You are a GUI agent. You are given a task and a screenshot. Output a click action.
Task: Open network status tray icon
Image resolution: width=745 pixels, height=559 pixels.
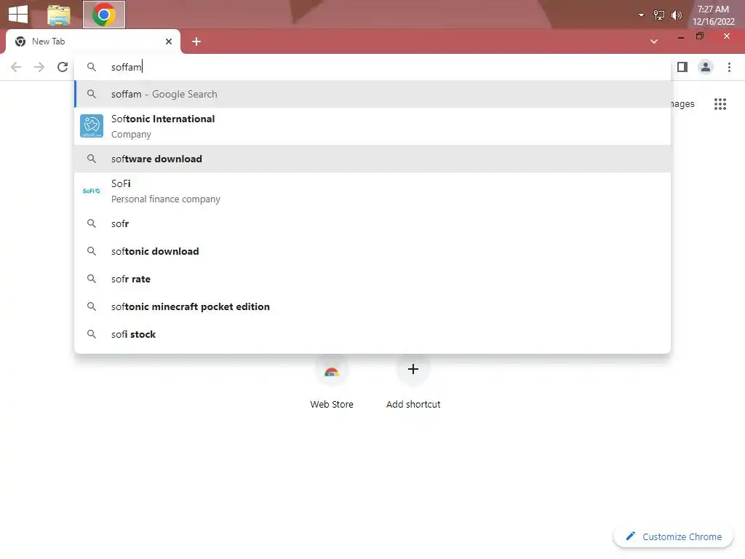(x=659, y=15)
